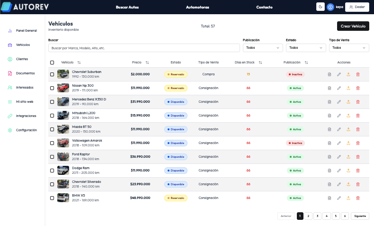Check the Dodge Ram checkbox
374x226 pixels.
52,171
